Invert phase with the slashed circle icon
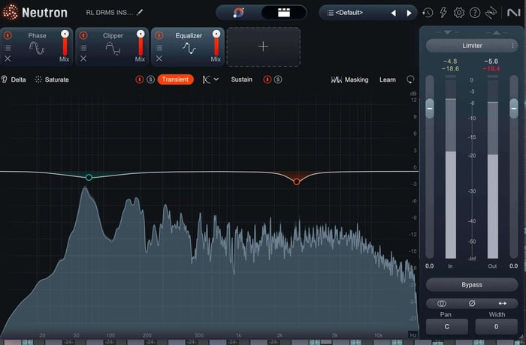 coord(472,304)
